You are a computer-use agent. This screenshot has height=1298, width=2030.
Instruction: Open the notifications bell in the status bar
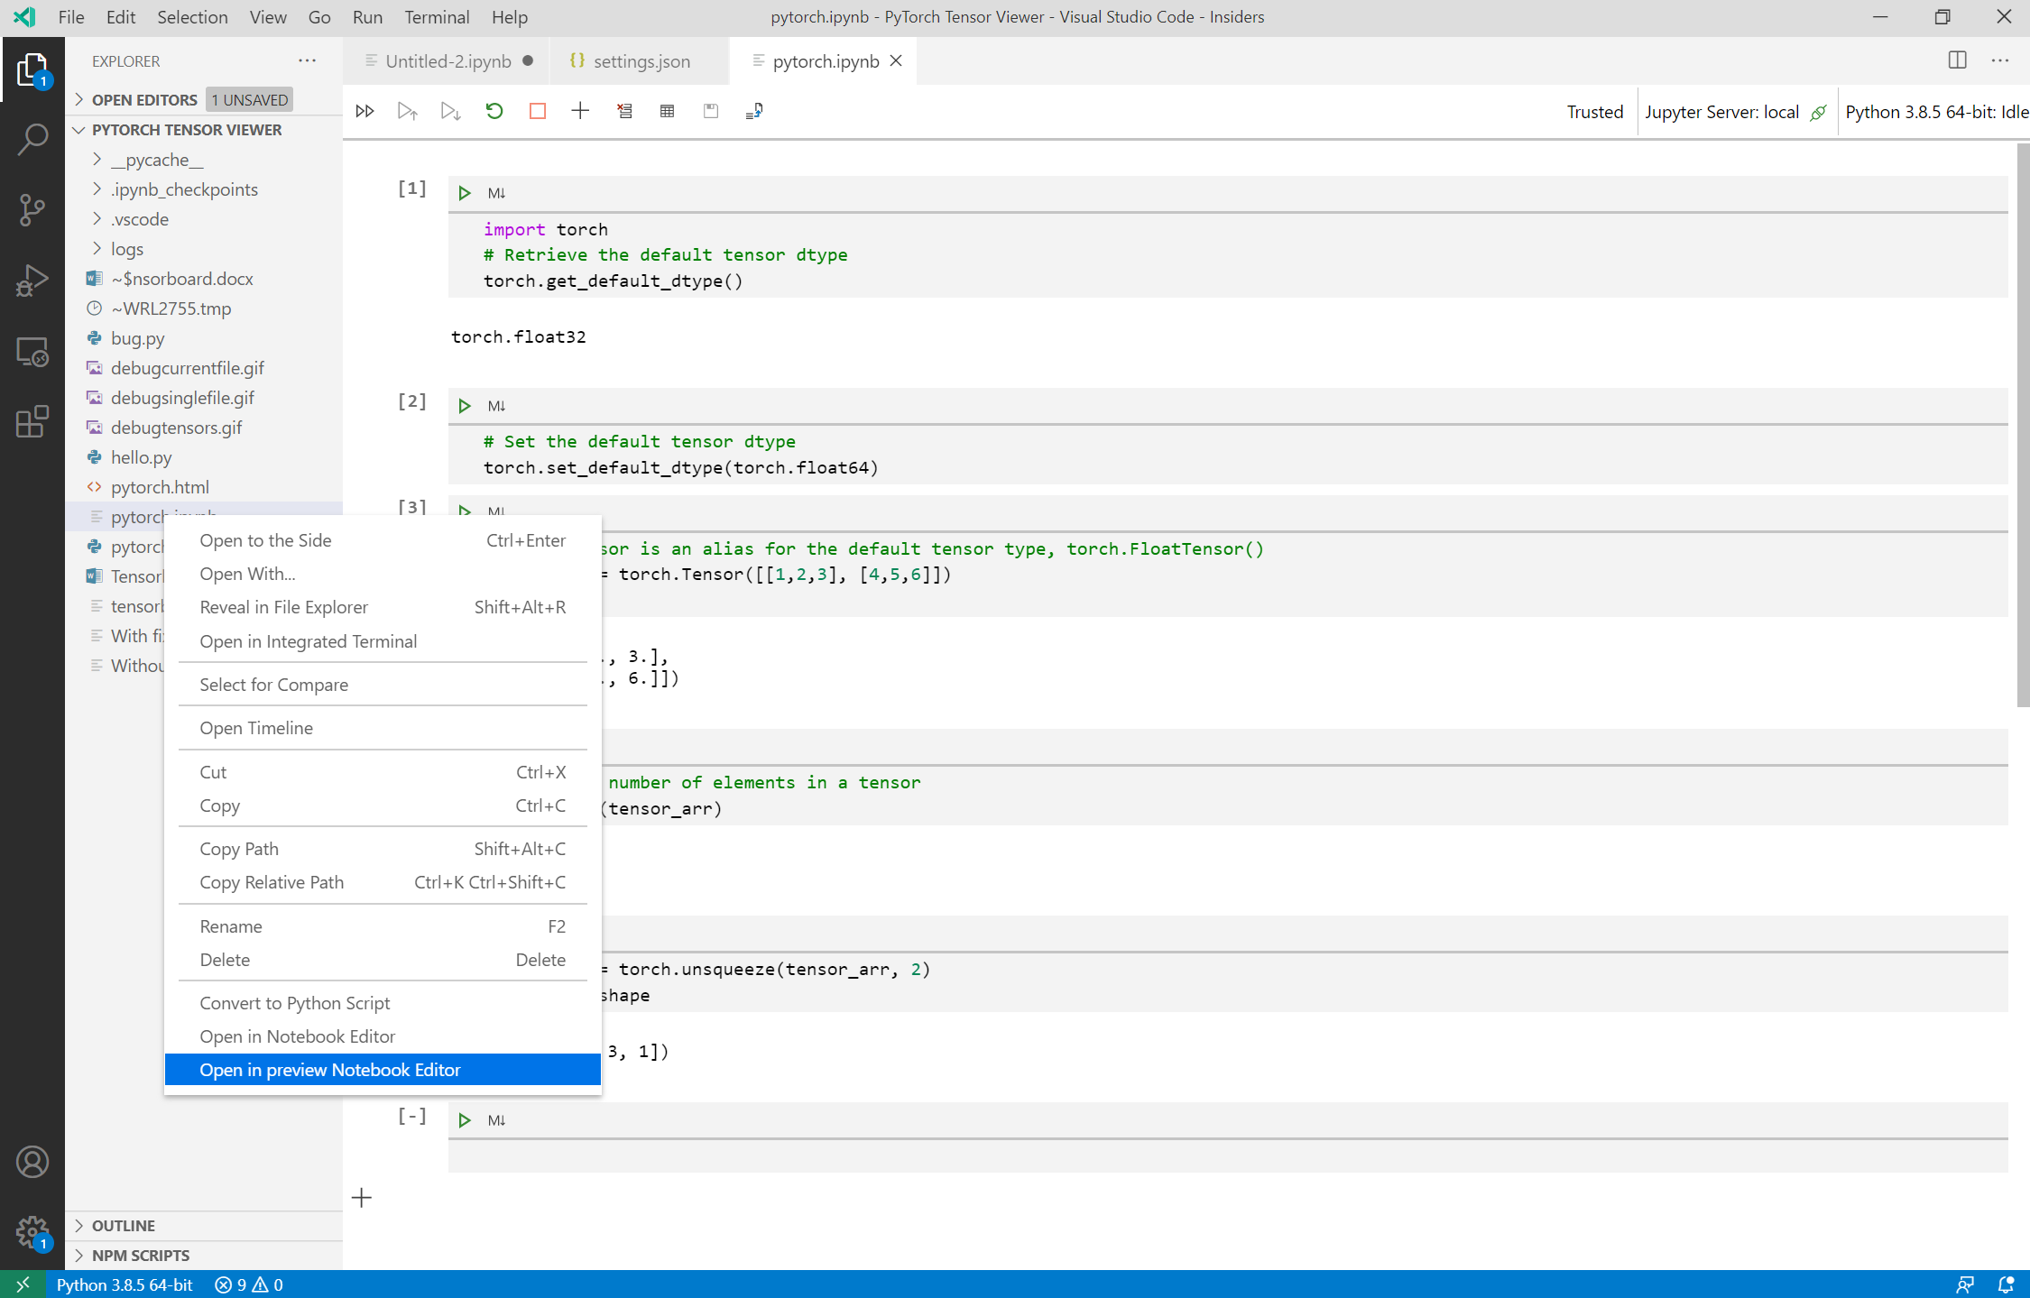[2006, 1284]
